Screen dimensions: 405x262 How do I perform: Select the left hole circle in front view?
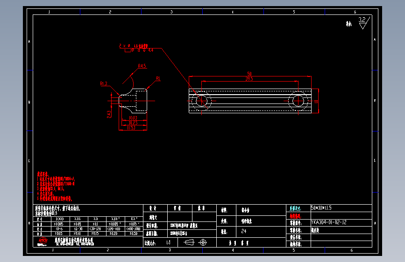coord(201,101)
